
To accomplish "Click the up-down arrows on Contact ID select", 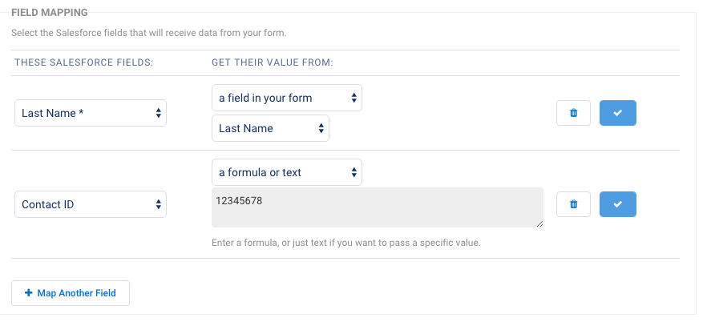I will tap(158, 204).
